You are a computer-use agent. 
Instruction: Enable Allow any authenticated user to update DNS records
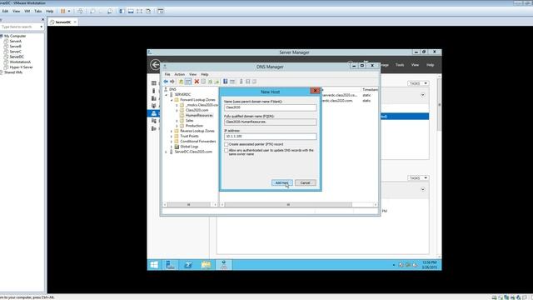coord(227,150)
